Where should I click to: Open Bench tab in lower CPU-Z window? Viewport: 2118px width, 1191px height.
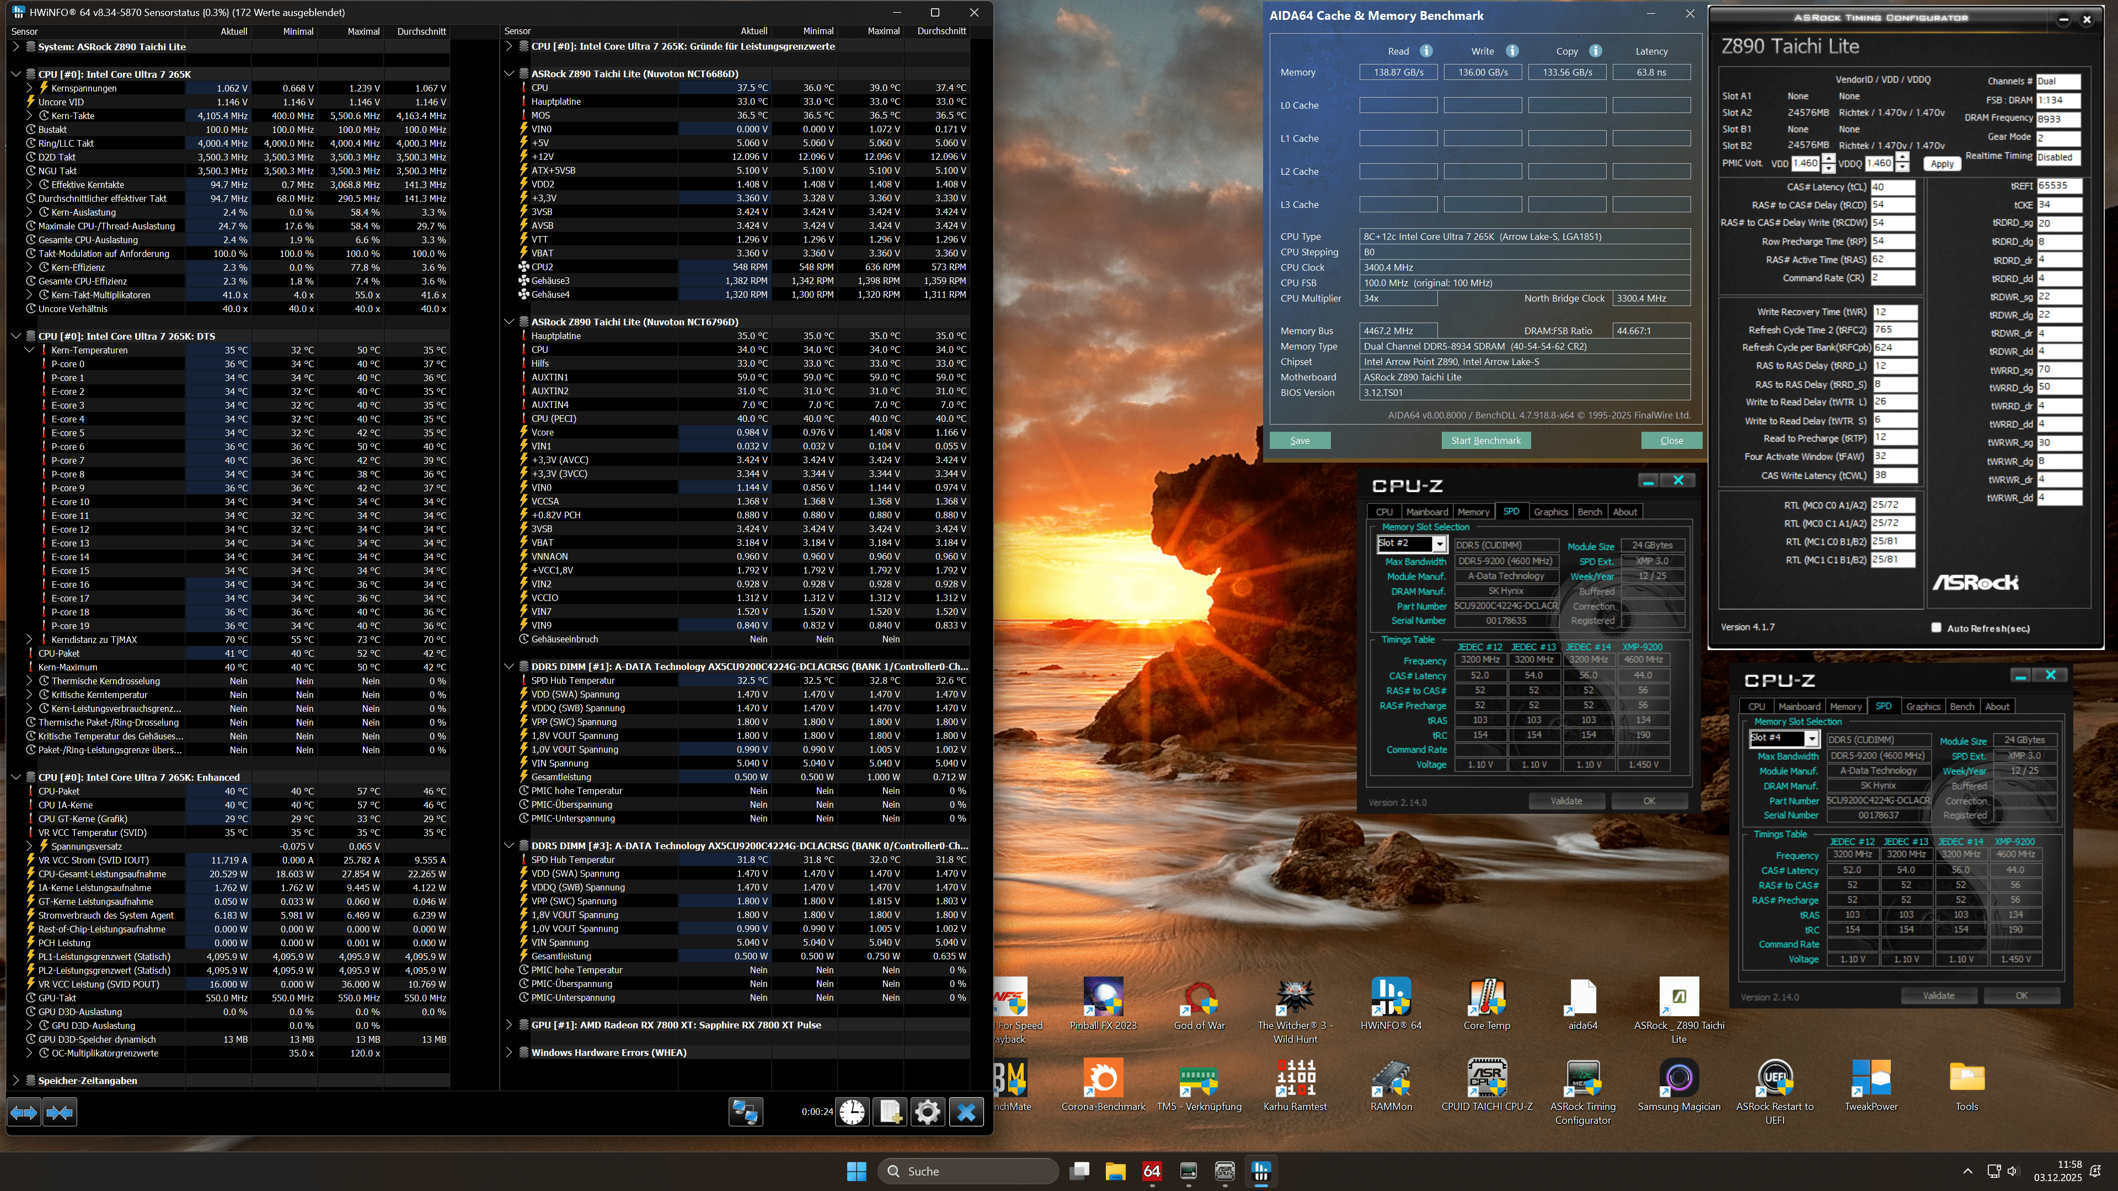point(1962,706)
